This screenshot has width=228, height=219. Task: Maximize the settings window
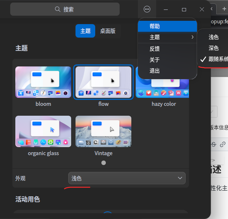[x=184, y=9]
